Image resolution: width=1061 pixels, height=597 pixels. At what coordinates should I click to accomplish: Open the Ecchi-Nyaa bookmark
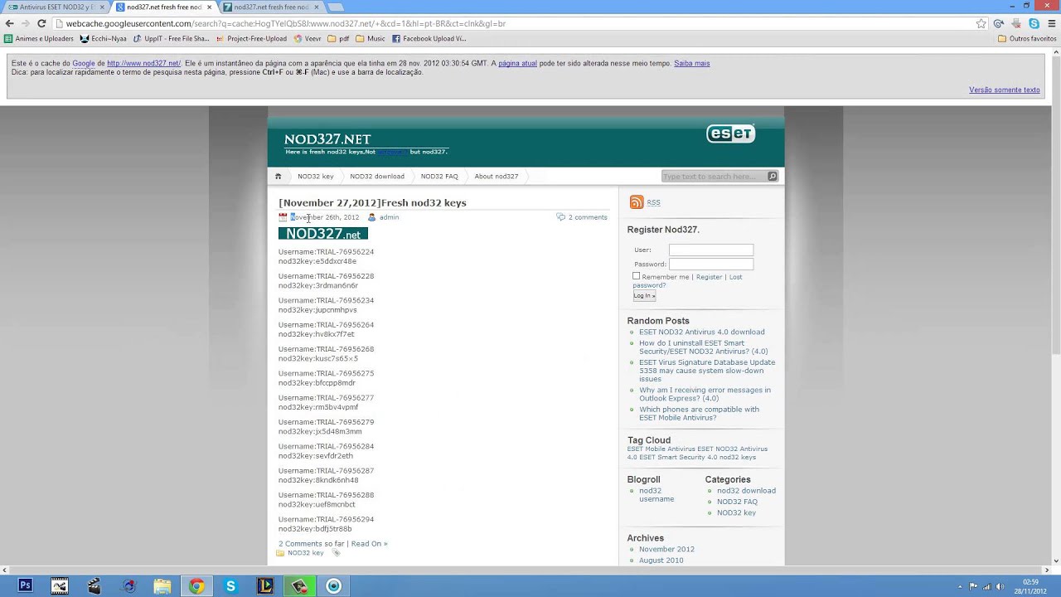click(x=104, y=38)
